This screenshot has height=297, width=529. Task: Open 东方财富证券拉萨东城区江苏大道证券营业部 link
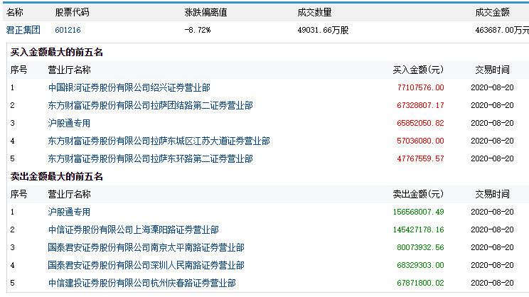[x=159, y=141]
